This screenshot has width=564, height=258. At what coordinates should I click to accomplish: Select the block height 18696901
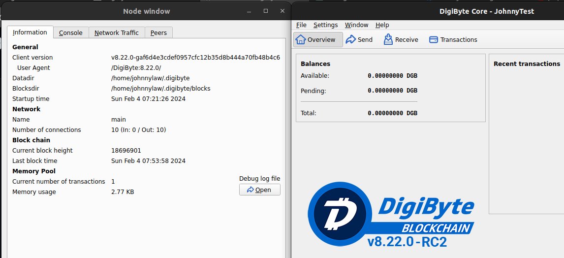coord(126,150)
